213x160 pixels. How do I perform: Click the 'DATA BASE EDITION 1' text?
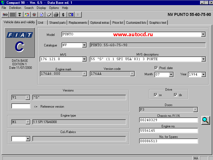(20, 62)
